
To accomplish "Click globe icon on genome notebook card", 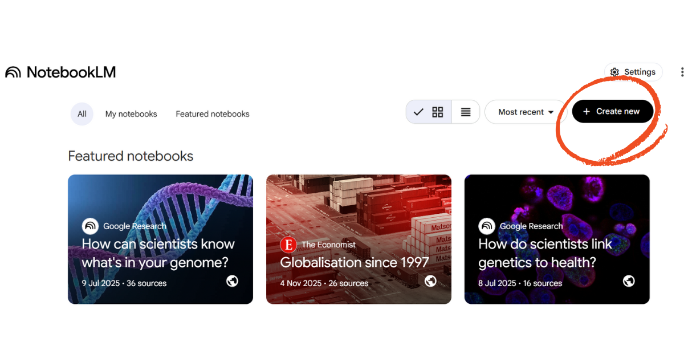I will coord(232,280).
